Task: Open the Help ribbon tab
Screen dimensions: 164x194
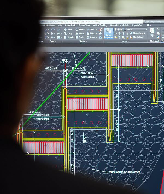Action: (x=60, y=26)
